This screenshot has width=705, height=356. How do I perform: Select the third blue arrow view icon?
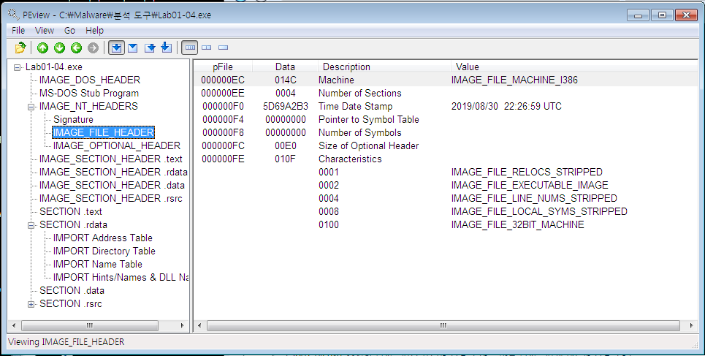coord(150,48)
